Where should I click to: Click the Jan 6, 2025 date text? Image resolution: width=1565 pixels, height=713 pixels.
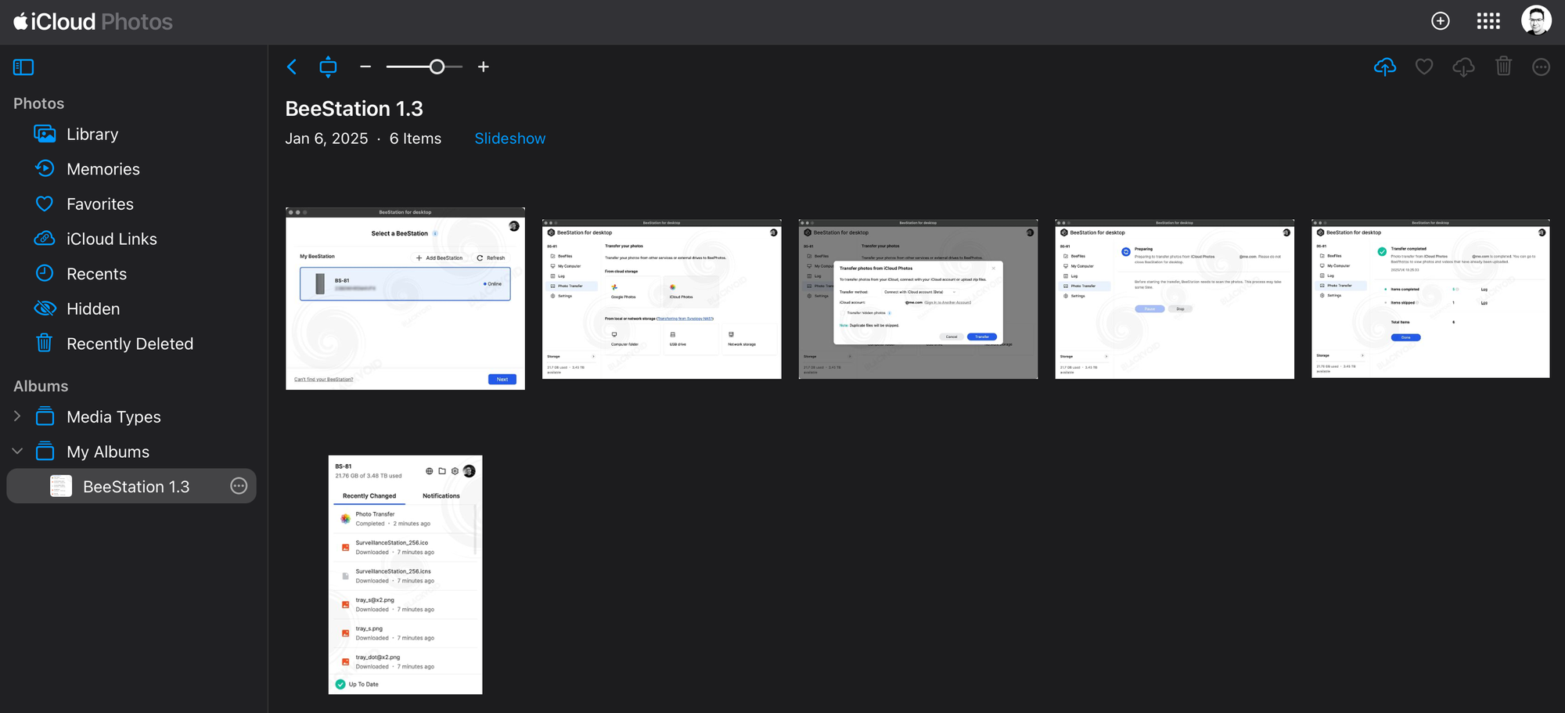[326, 139]
